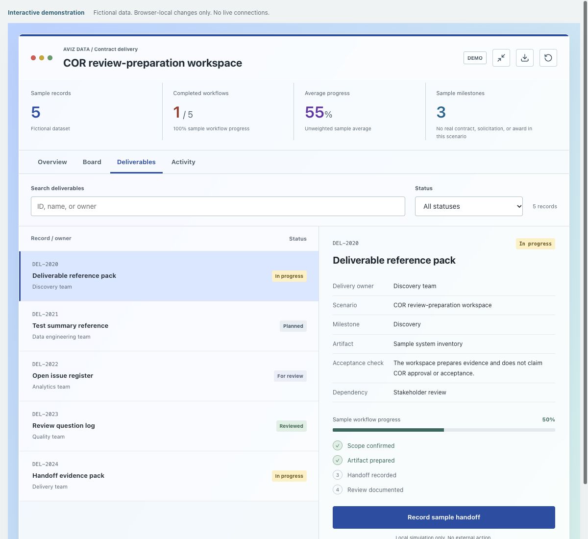
Task: Click the Sample records value 5
Action: [x=36, y=112]
